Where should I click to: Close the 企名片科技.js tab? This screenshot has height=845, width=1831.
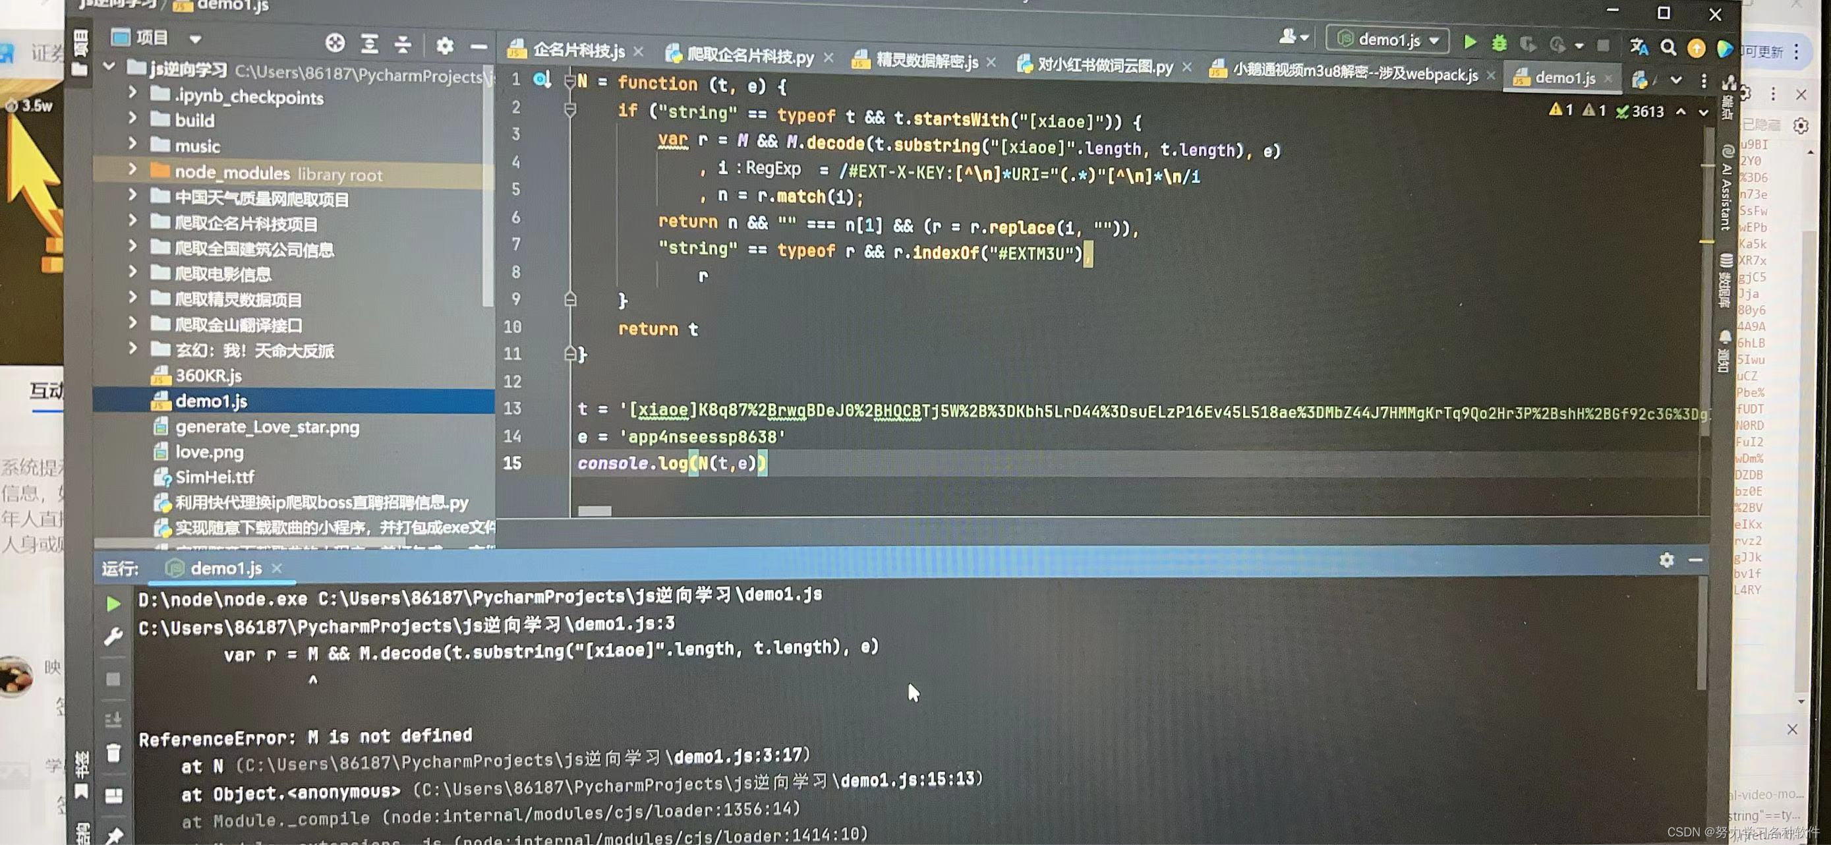click(x=638, y=52)
